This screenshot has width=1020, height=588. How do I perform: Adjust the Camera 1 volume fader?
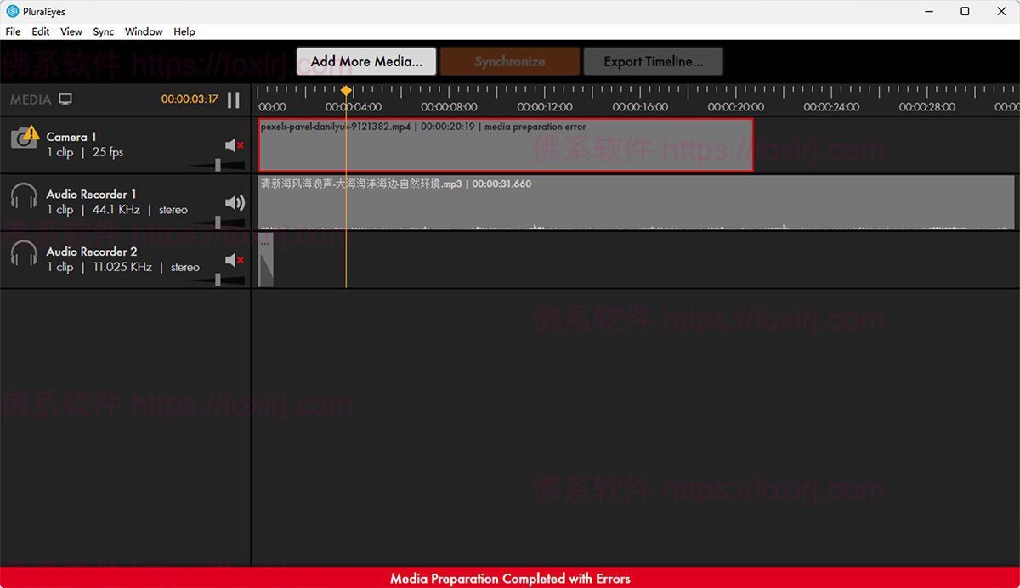[219, 162]
